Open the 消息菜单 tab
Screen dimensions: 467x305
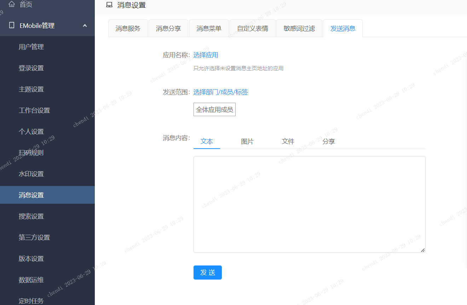(209, 28)
